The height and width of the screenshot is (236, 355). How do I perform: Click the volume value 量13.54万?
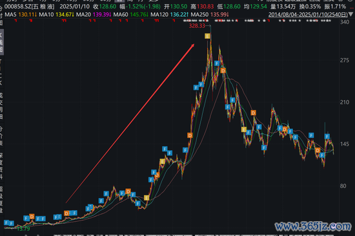click(x=283, y=6)
